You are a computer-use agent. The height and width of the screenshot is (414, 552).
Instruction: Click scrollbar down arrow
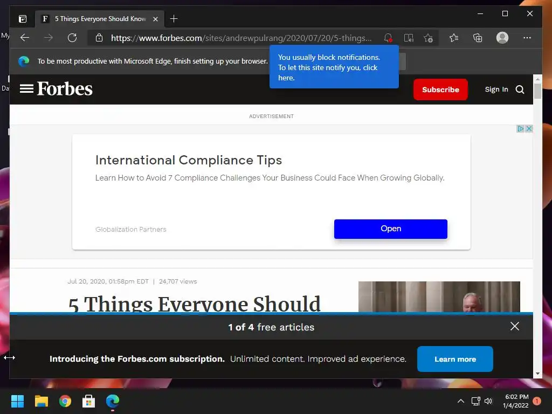coord(537,374)
